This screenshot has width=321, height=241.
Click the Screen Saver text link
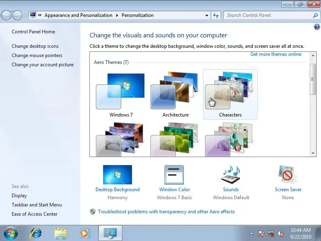point(288,190)
